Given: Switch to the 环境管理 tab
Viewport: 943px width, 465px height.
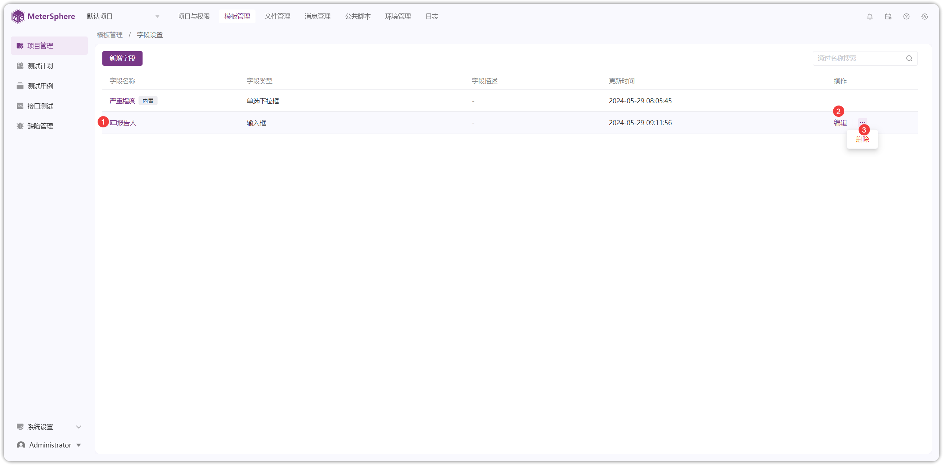Looking at the screenshot, I should [398, 16].
